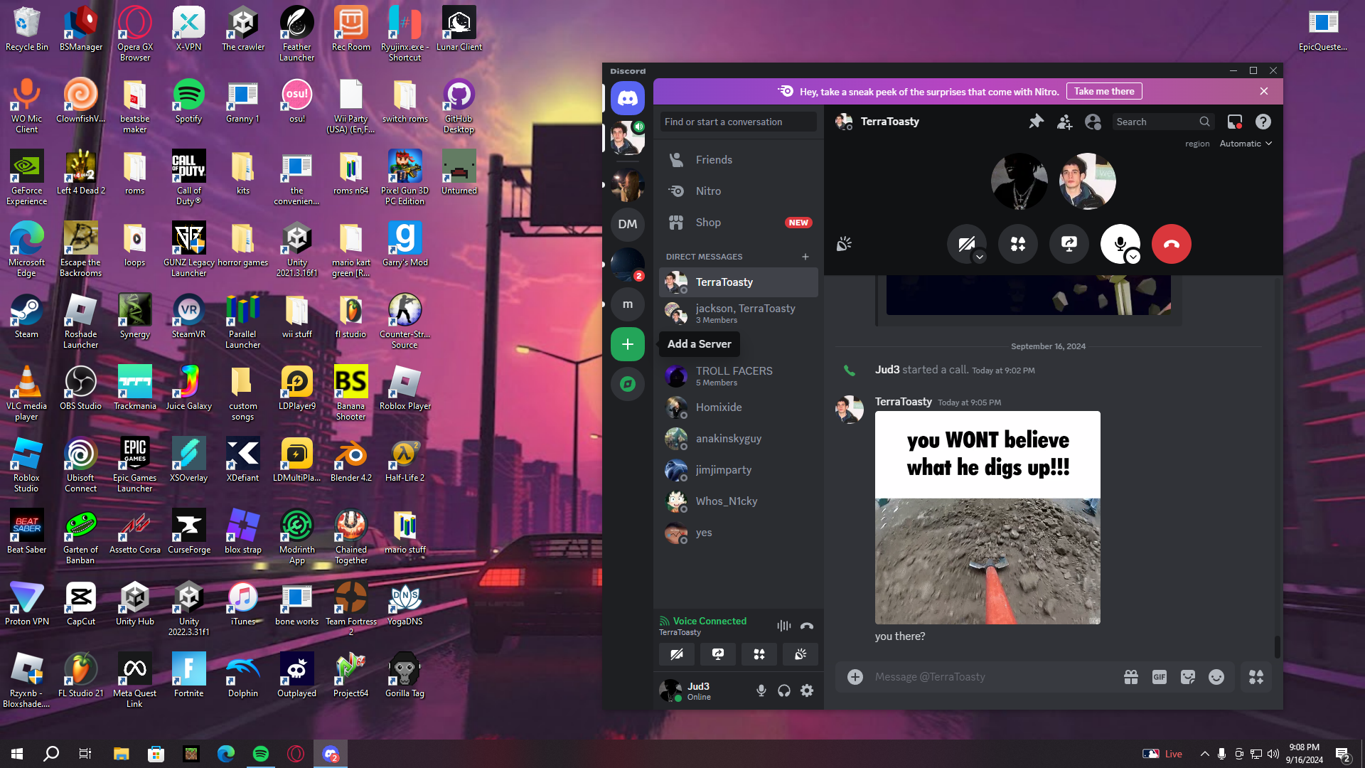This screenshot has width=1365, height=768.
Task: Open Discord home direct messages icon
Action: (627, 98)
